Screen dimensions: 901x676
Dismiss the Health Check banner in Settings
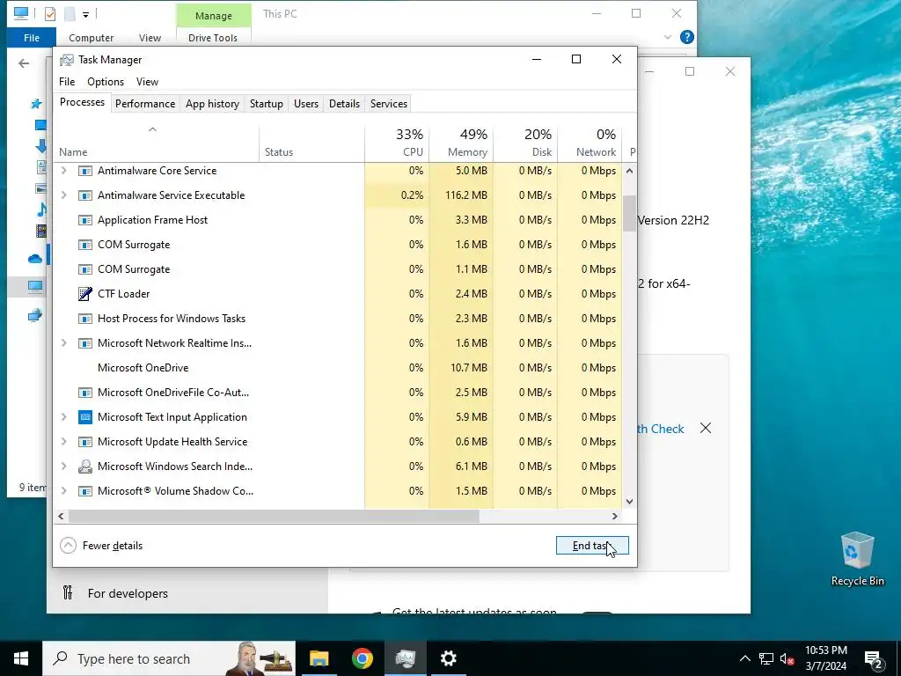(x=705, y=429)
